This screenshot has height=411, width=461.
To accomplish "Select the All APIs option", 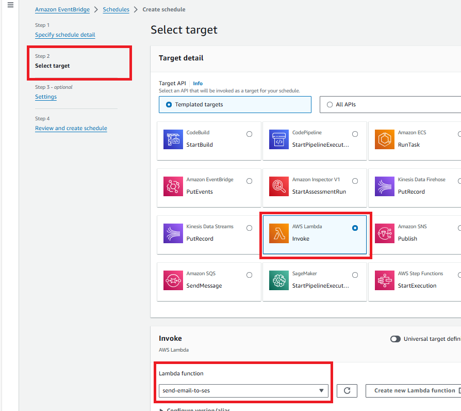I will pos(390,104).
